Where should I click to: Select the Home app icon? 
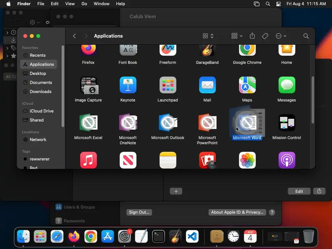[x=287, y=50]
